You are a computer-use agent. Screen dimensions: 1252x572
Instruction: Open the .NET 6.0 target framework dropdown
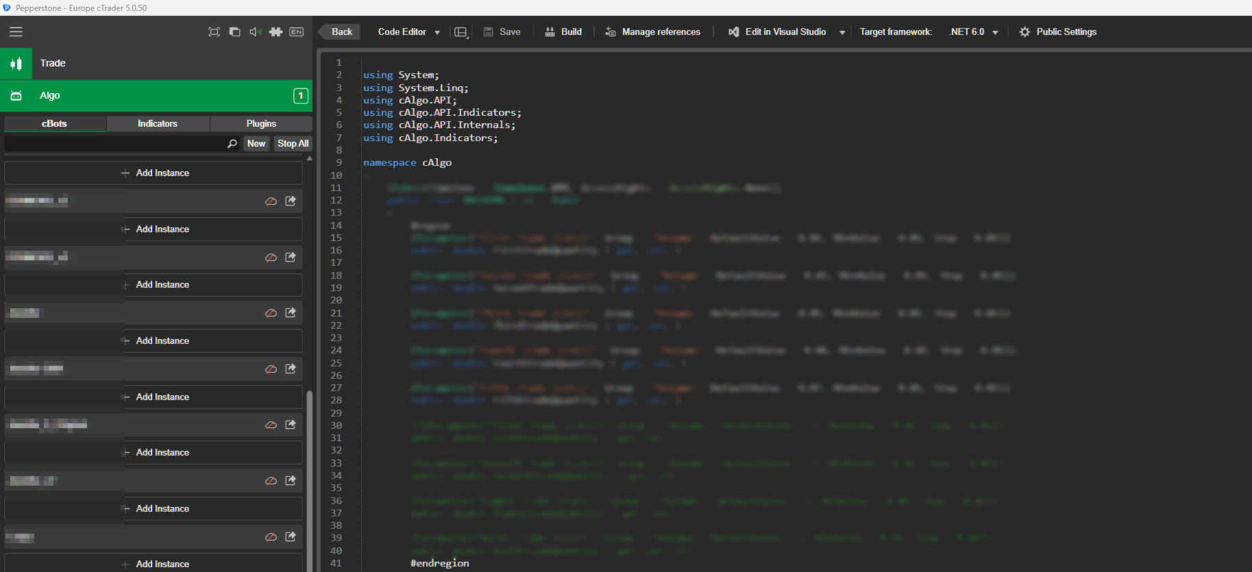tap(973, 32)
